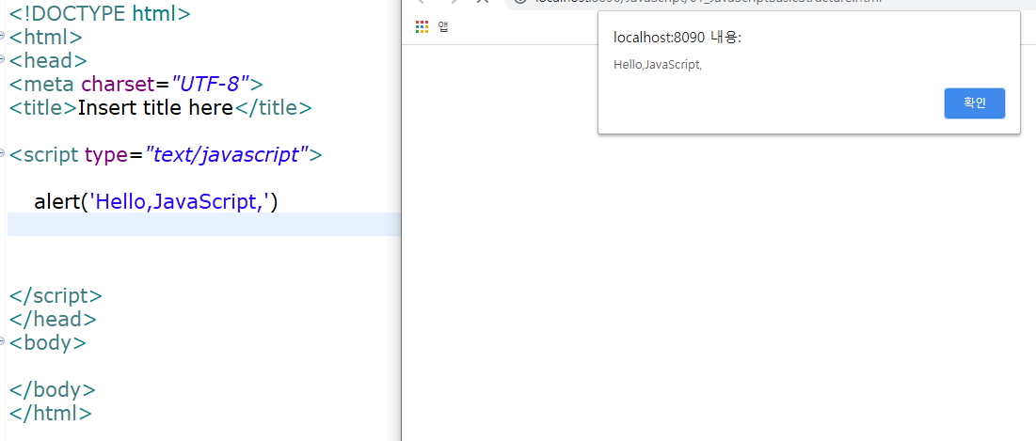Click the Hello,JavaScript, message in alert dialog
The image size is (1036, 441).
[658, 65]
